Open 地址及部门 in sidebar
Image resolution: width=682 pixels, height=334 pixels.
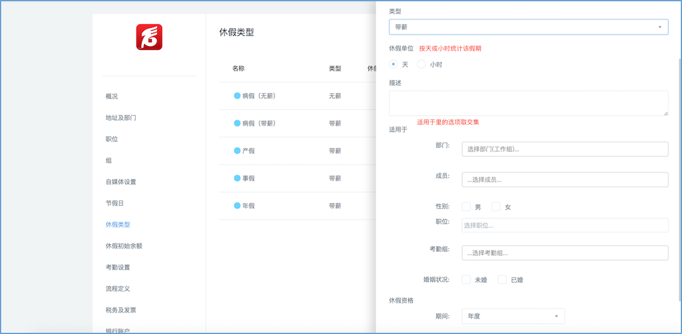pos(121,118)
